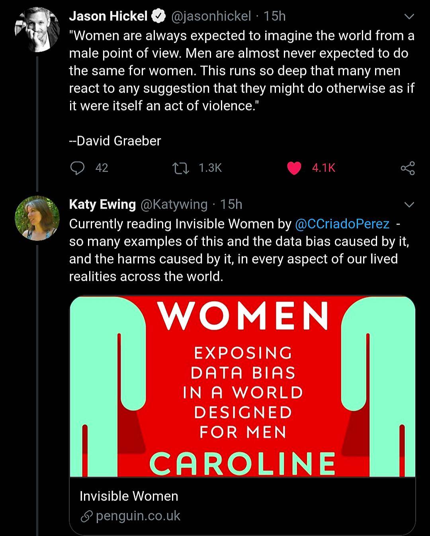
Task: Open the Invisible Women book cover preview
Action: (x=242, y=386)
